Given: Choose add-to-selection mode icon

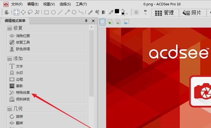Looking at the screenshot, I should point(110,22).
